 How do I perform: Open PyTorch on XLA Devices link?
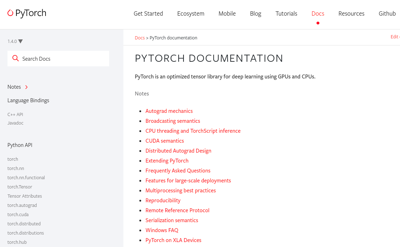[173, 240]
